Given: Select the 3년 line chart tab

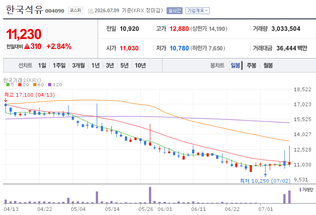Looking at the screenshot, I should tap(110, 65).
